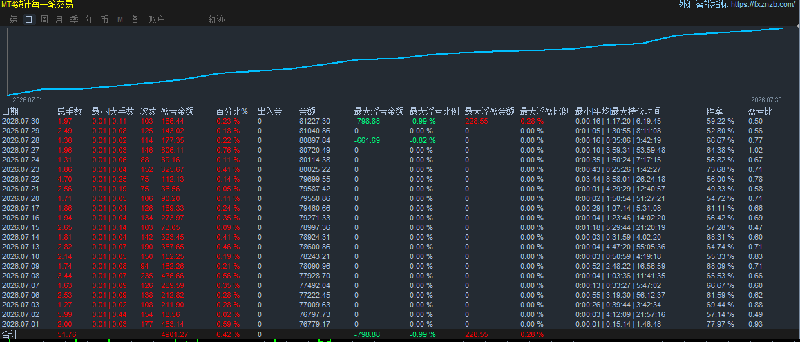Click lot range 0.01 | 0.25

click(x=111, y=179)
